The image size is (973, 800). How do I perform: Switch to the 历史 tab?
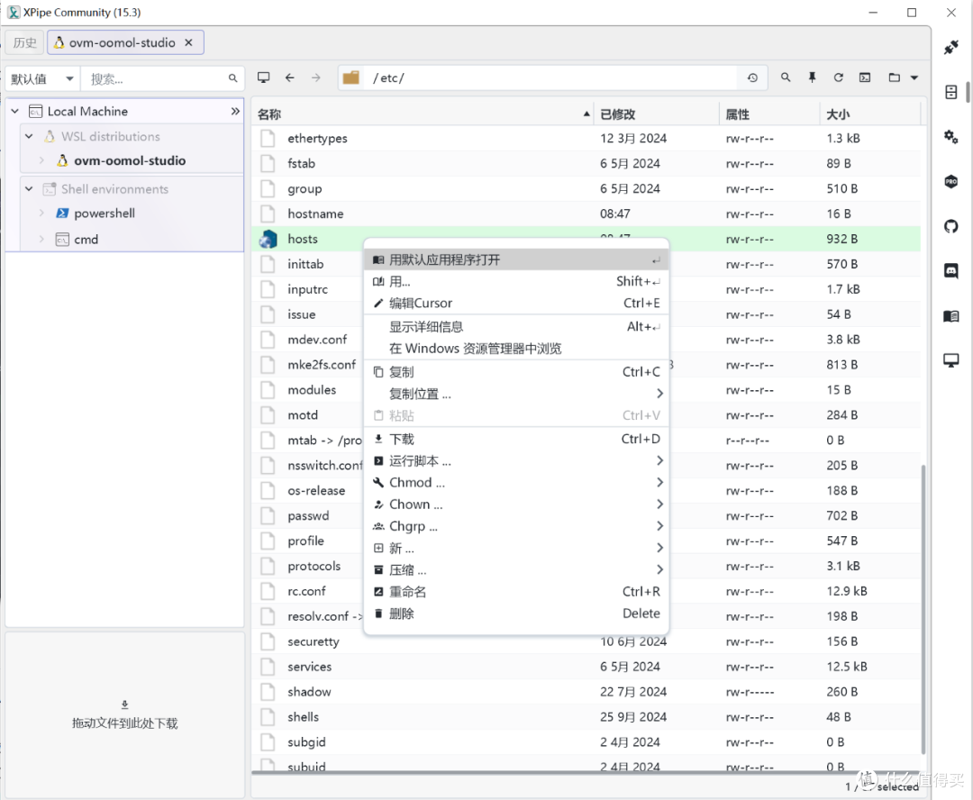pos(25,43)
